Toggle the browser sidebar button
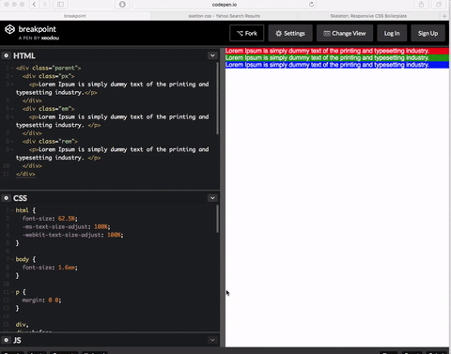 pyautogui.click(x=60, y=5)
